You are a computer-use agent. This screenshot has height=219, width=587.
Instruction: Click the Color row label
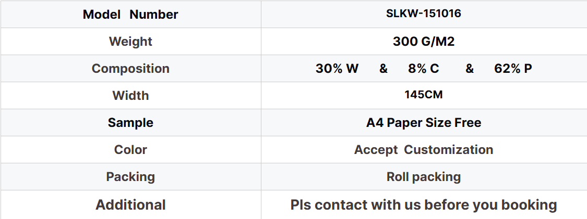click(x=130, y=150)
